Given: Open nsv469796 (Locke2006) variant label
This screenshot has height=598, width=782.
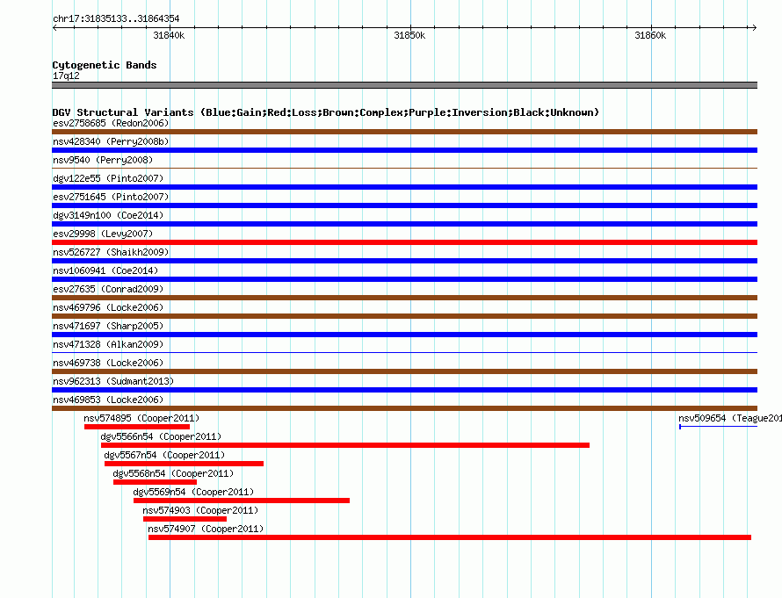Looking at the screenshot, I should tap(108, 307).
